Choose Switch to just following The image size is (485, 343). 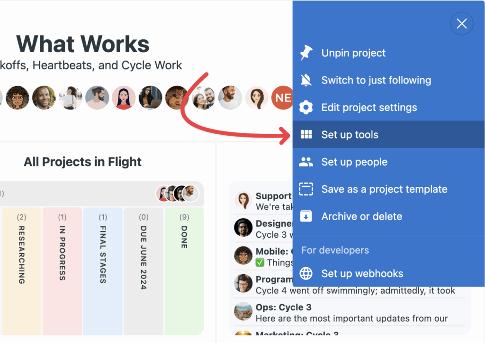tap(376, 80)
